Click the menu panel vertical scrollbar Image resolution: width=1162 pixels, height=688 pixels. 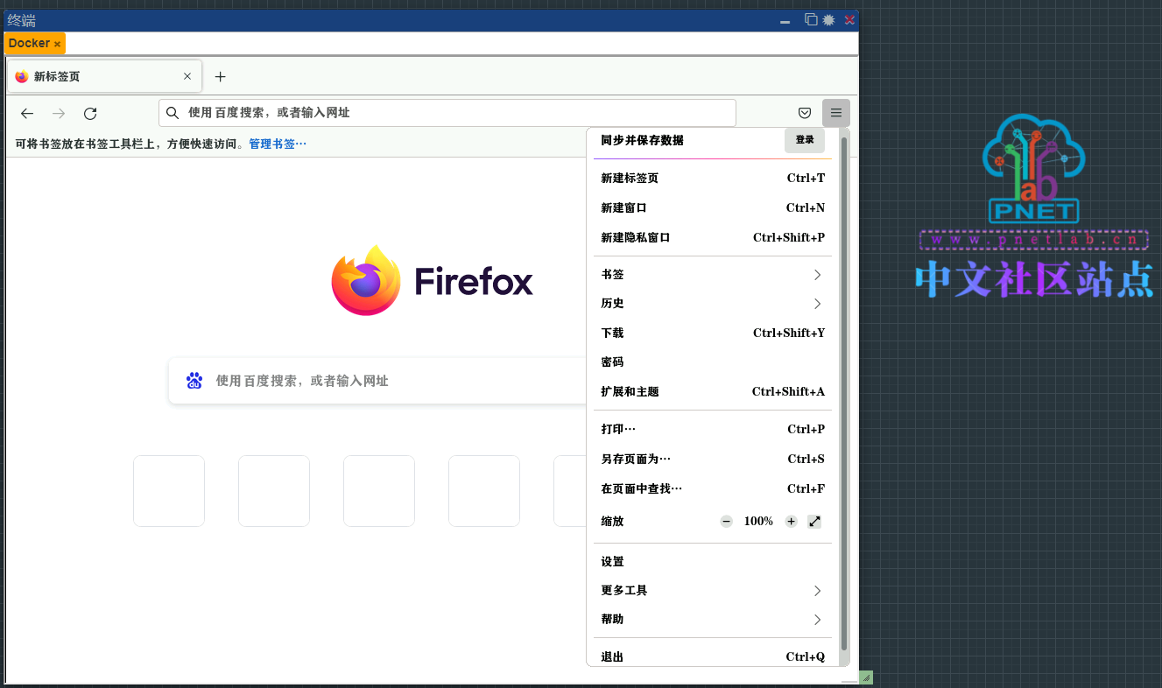[844, 394]
